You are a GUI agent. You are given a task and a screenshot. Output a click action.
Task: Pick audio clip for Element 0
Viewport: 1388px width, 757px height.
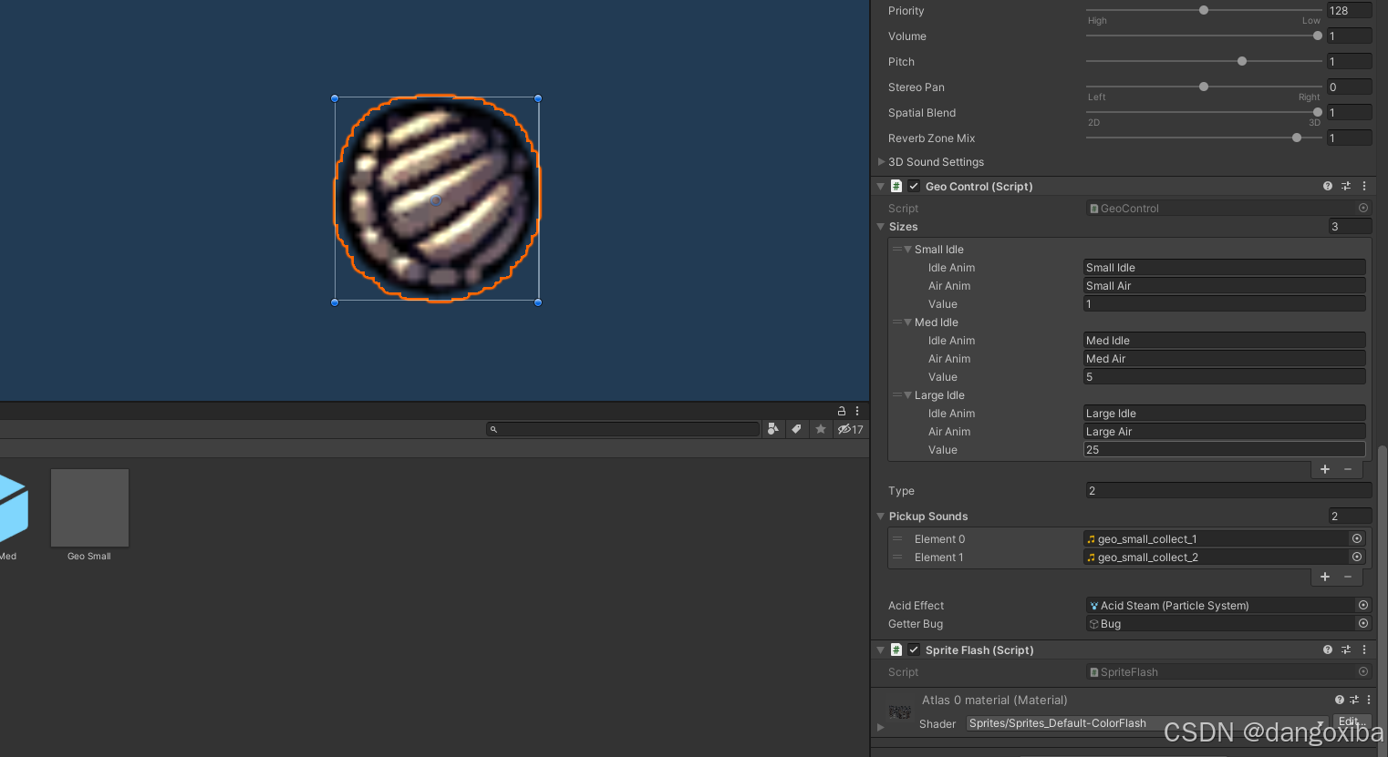point(1357,538)
